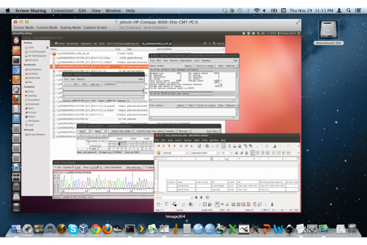The image size is (367, 245).
Task: Open Trash at bottom of Ubuntu launcher
Action: (x=16, y=207)
